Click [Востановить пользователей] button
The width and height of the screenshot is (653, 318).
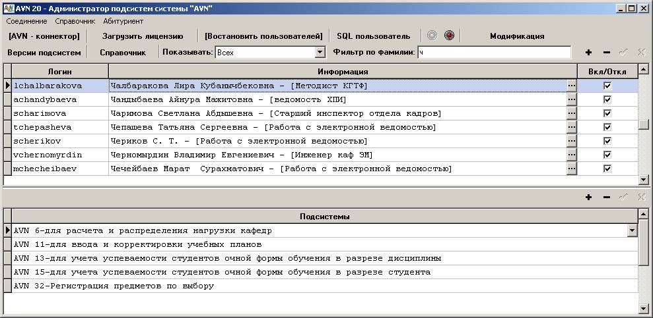coord(263,36)
